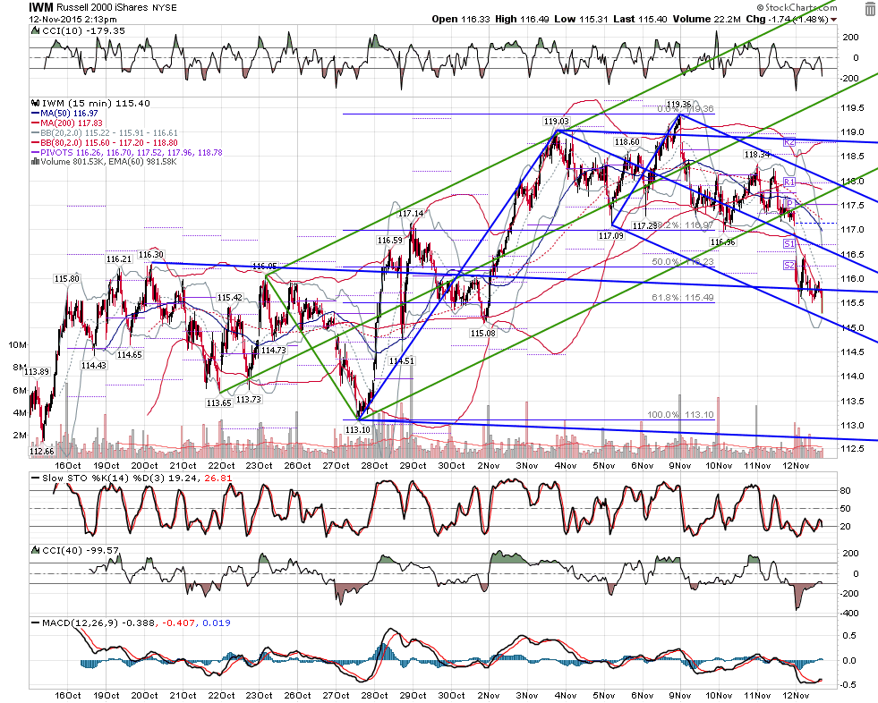Click the MA(200) 117.83 legend entry

[x=67, y=123]
